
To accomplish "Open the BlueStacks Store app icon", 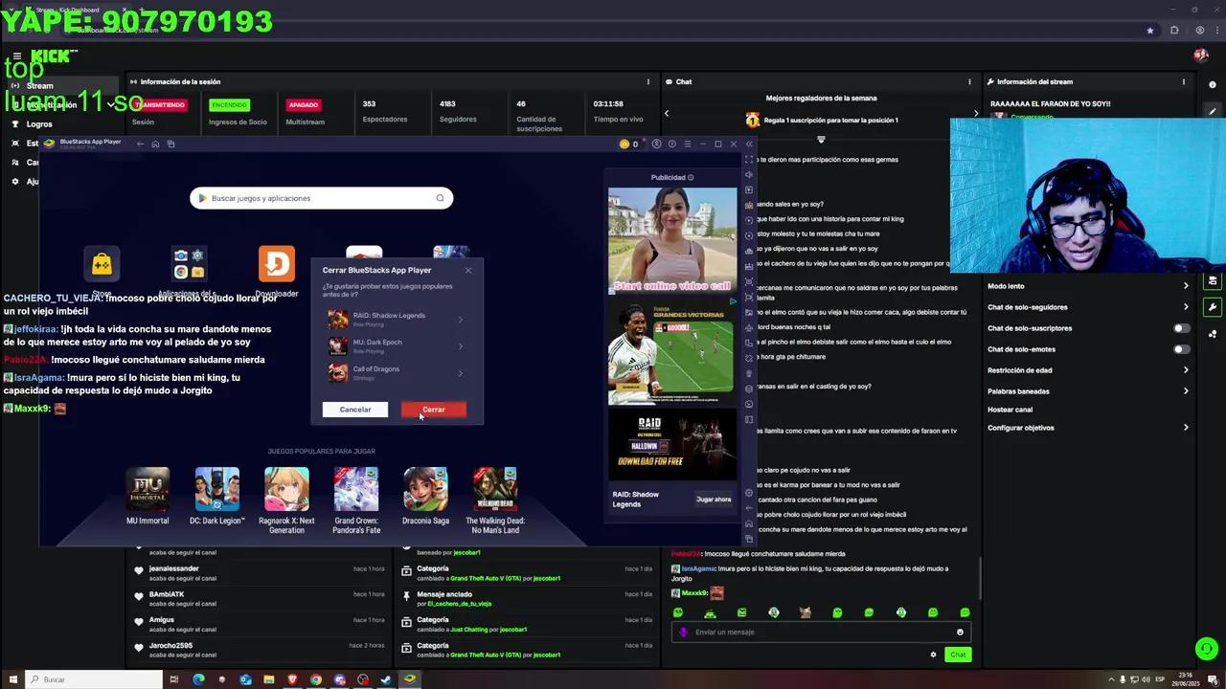I will click(102, 263).
